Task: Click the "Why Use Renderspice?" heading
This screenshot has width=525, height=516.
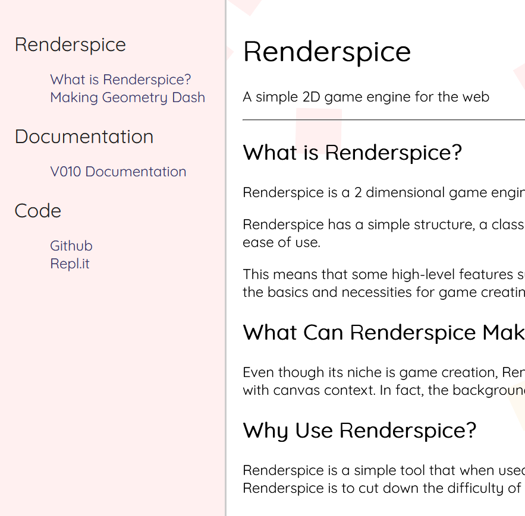Action: (x=359, y=430)
